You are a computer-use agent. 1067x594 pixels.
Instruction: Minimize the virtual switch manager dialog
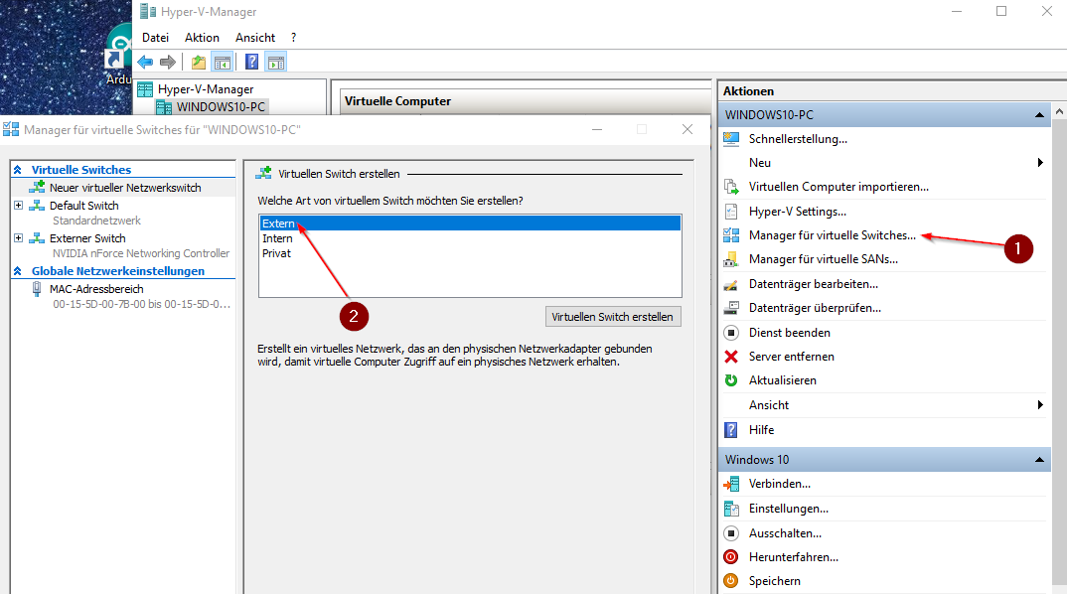(x=597, y=129)
